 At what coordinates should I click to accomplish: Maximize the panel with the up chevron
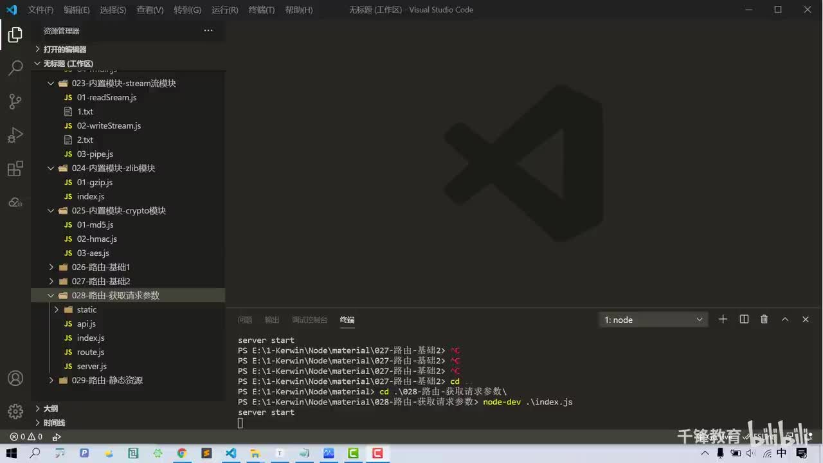(x=785, y=320)
